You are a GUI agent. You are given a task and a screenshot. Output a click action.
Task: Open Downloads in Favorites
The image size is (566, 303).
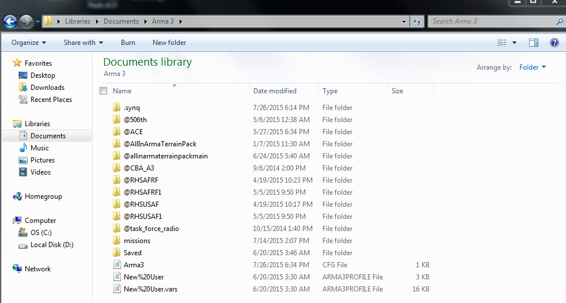click(x=47, y=88)
